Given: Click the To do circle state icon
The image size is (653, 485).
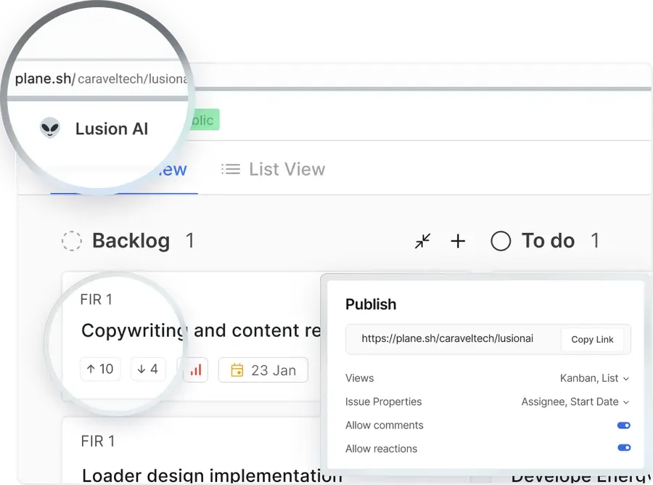Looking at the screenshot, I should (x=501, y=241).
